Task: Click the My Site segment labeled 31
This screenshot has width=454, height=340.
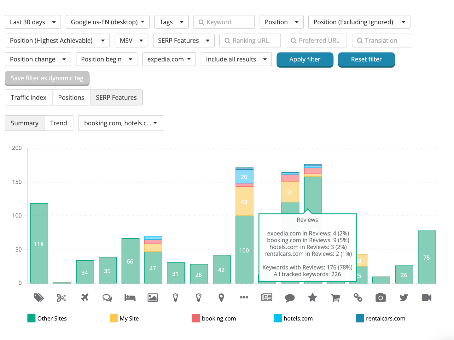Action: (x=290, y=192)
